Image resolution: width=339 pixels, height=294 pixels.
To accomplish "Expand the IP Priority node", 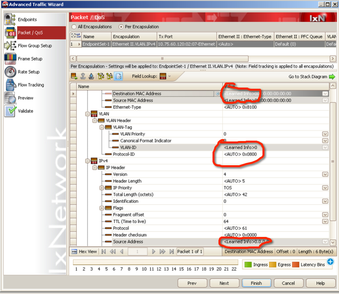I will [102, 188].
